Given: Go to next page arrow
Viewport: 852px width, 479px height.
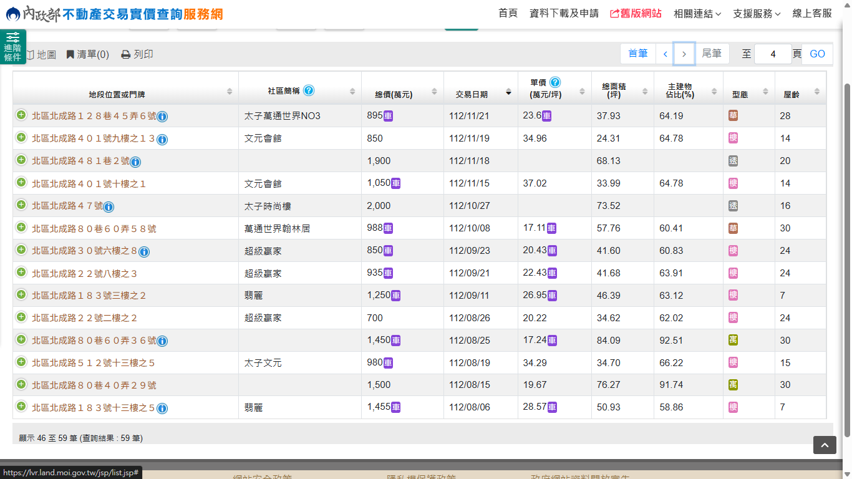Looking at the screenshot, I should (x=684, y=54).
